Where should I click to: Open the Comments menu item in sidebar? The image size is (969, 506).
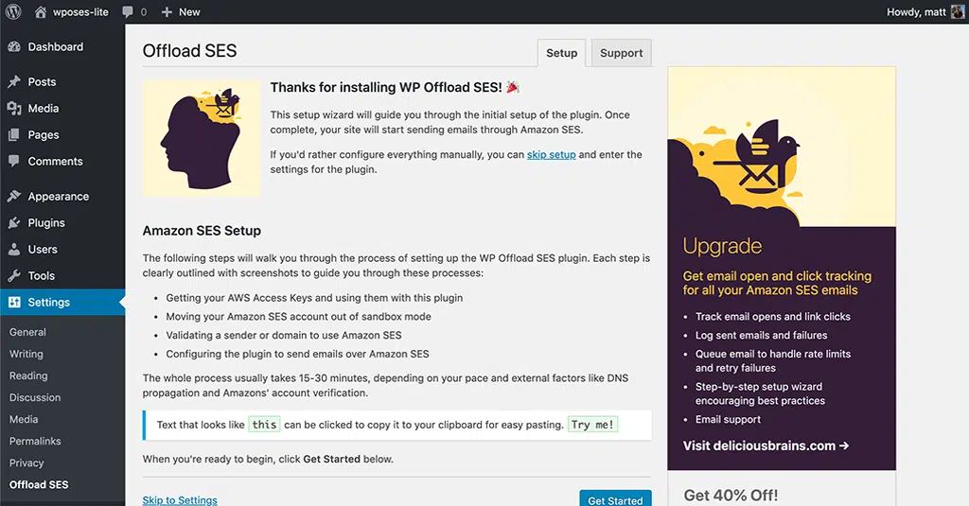tap(55, 161)
